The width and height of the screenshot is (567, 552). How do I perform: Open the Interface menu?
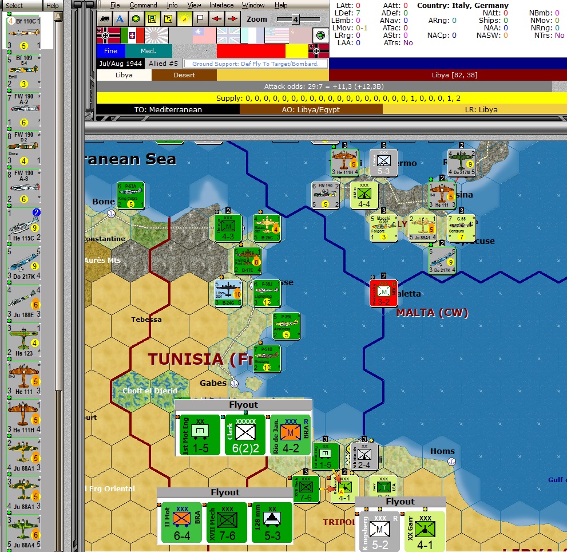pos(221,5)
